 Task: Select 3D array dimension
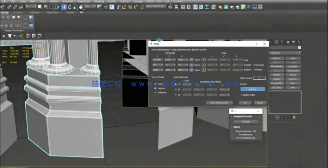click(176, 95)
